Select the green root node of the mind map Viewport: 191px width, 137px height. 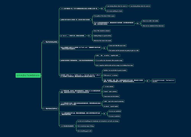tap(28, 75)
